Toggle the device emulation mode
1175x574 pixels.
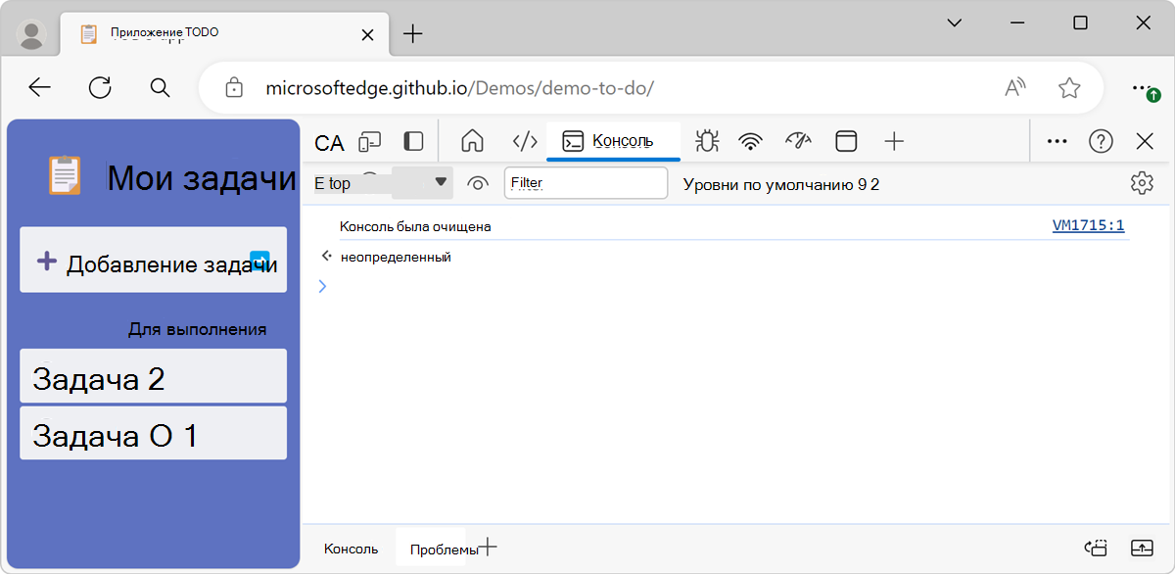(369, 140)
